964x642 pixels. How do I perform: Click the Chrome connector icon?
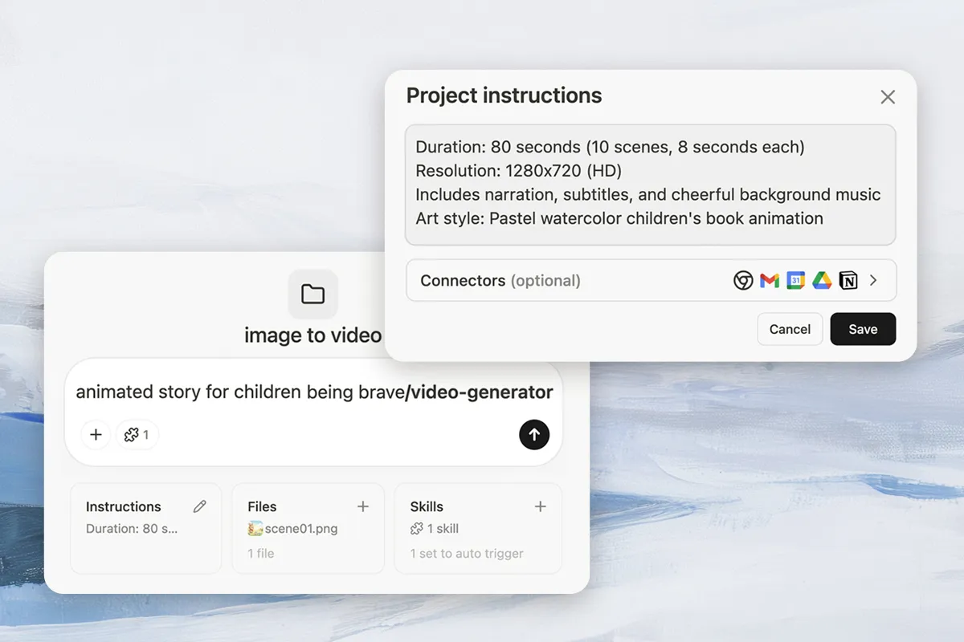(x=744, y=280)
